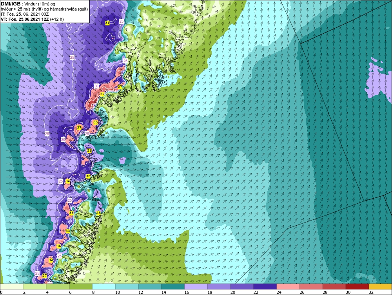392x295 pixels.
Task: Click the legend scale number '0'
Action: click(x=1, y=292)
